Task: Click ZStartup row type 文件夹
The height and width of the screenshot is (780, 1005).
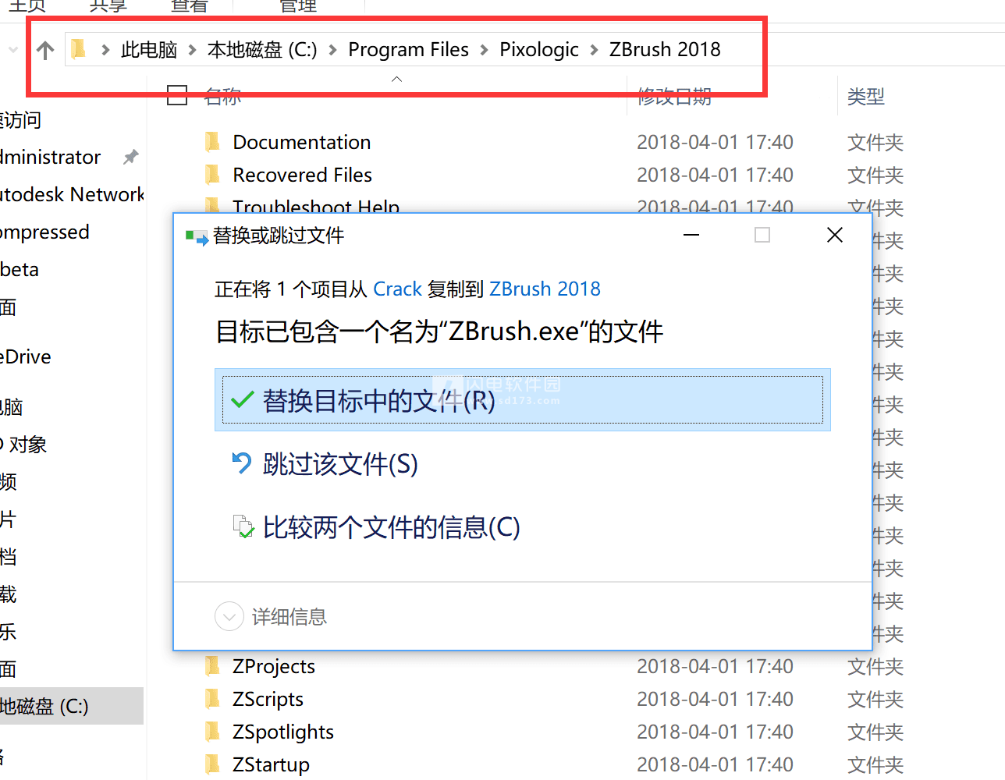Action: tap(875, 764)
